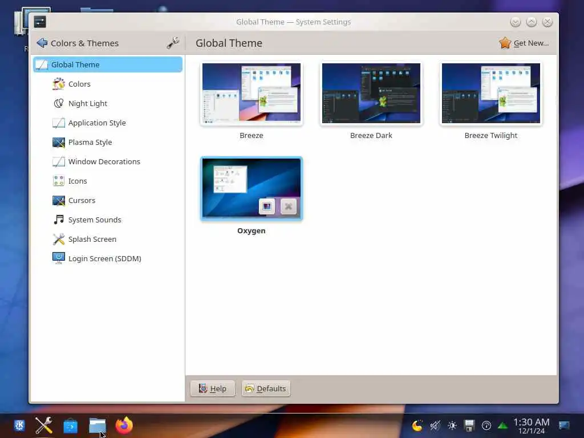Click the System Sounds music note icon

pos(59,220)
